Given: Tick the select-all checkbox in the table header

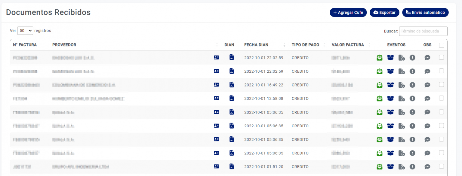Looking at the screenshot, I should 441,45.
